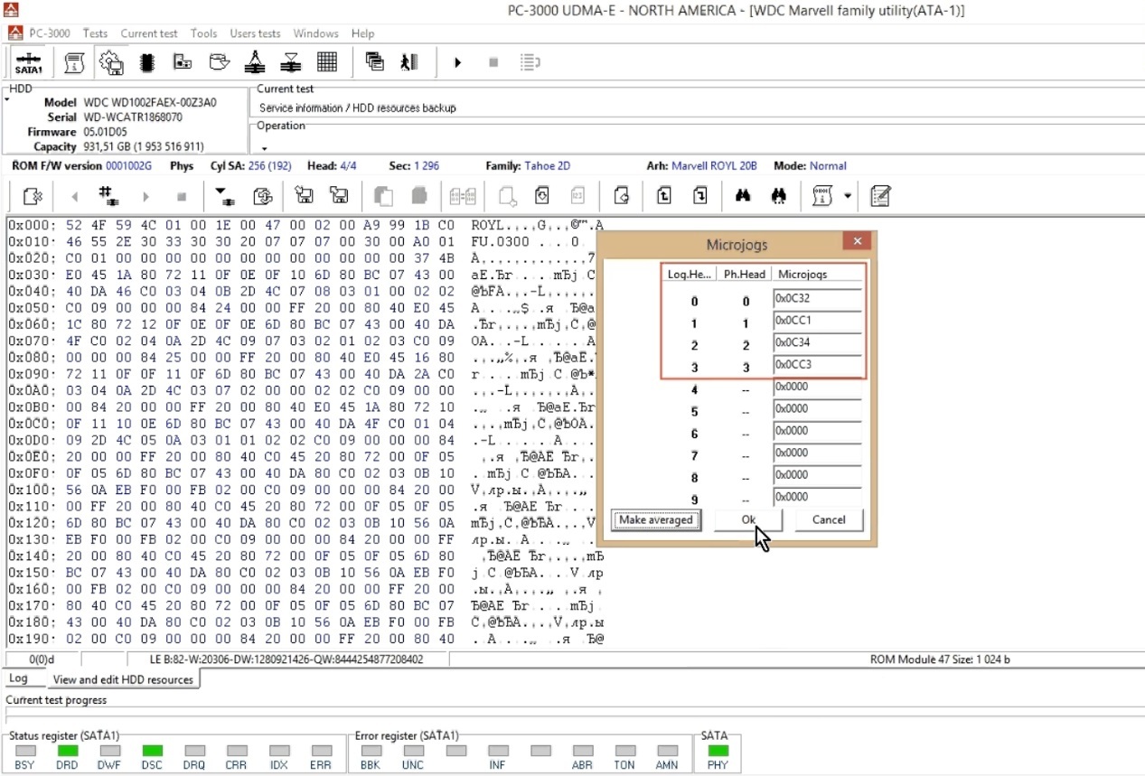Click the forward arrow in hex toolbar
1145x776 pixels.
tap(145, 196)
